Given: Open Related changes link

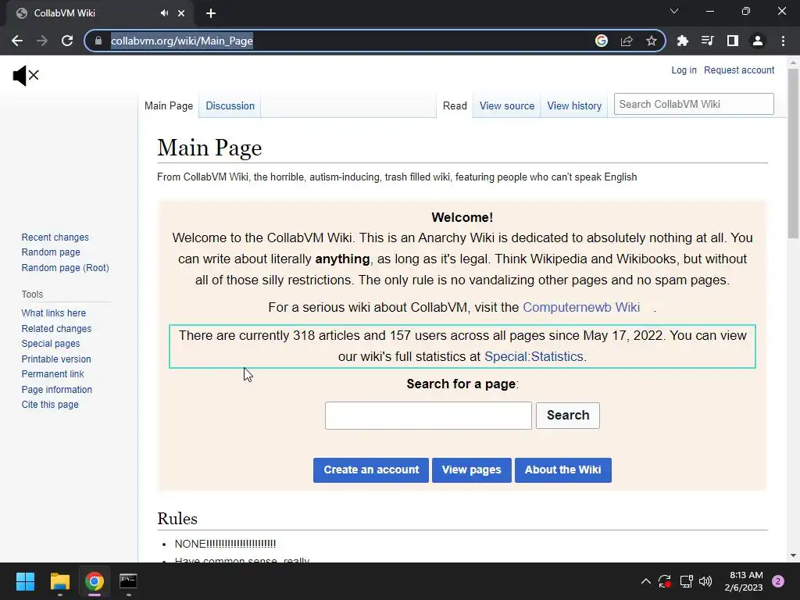Looking at the screenshot, I should point(56,329).
